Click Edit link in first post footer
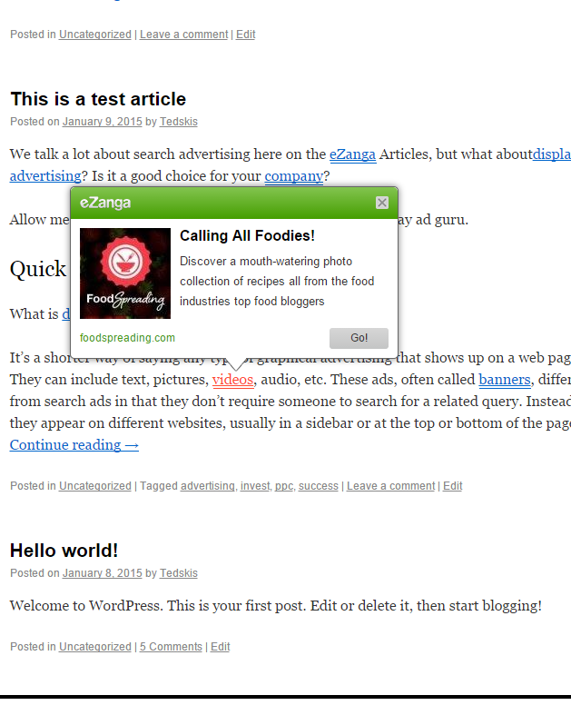571x725 pixels. click(x=245, y=35)
